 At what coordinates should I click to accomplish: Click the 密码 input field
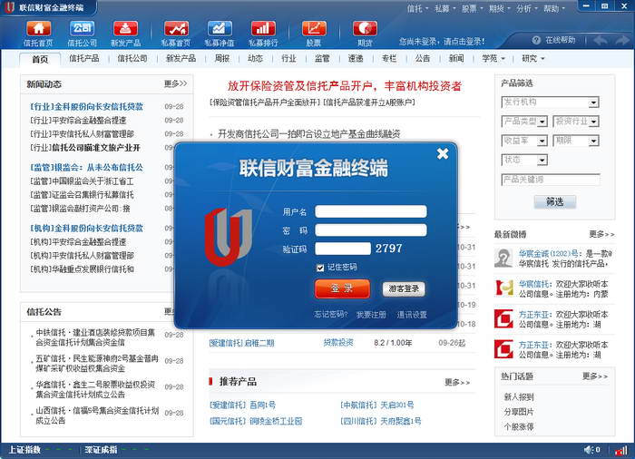click(370, 230)
